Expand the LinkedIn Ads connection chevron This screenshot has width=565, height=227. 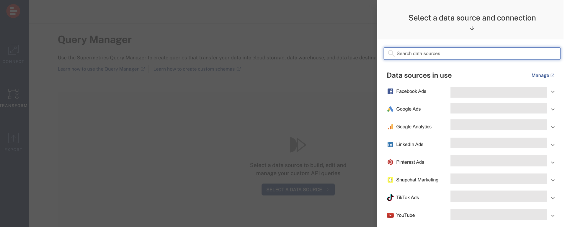(x=553, y=145)
